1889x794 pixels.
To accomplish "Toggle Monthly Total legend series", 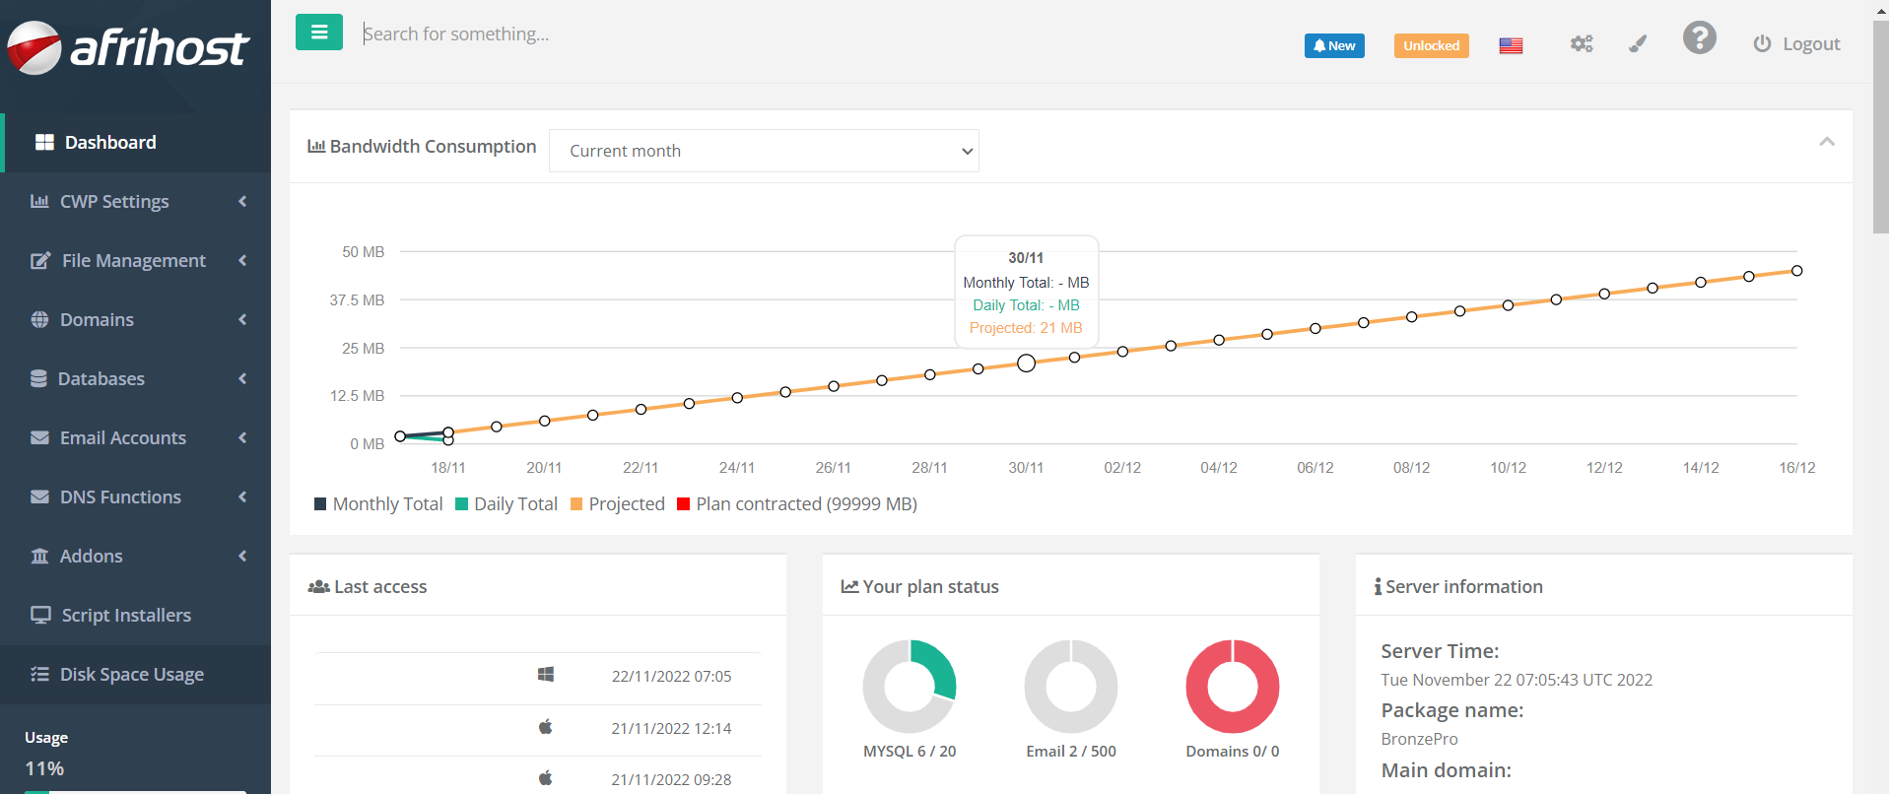I will pos(378,504).
